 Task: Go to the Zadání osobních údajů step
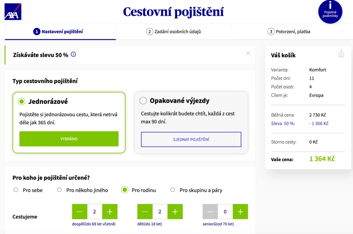(x=173, y=32)
